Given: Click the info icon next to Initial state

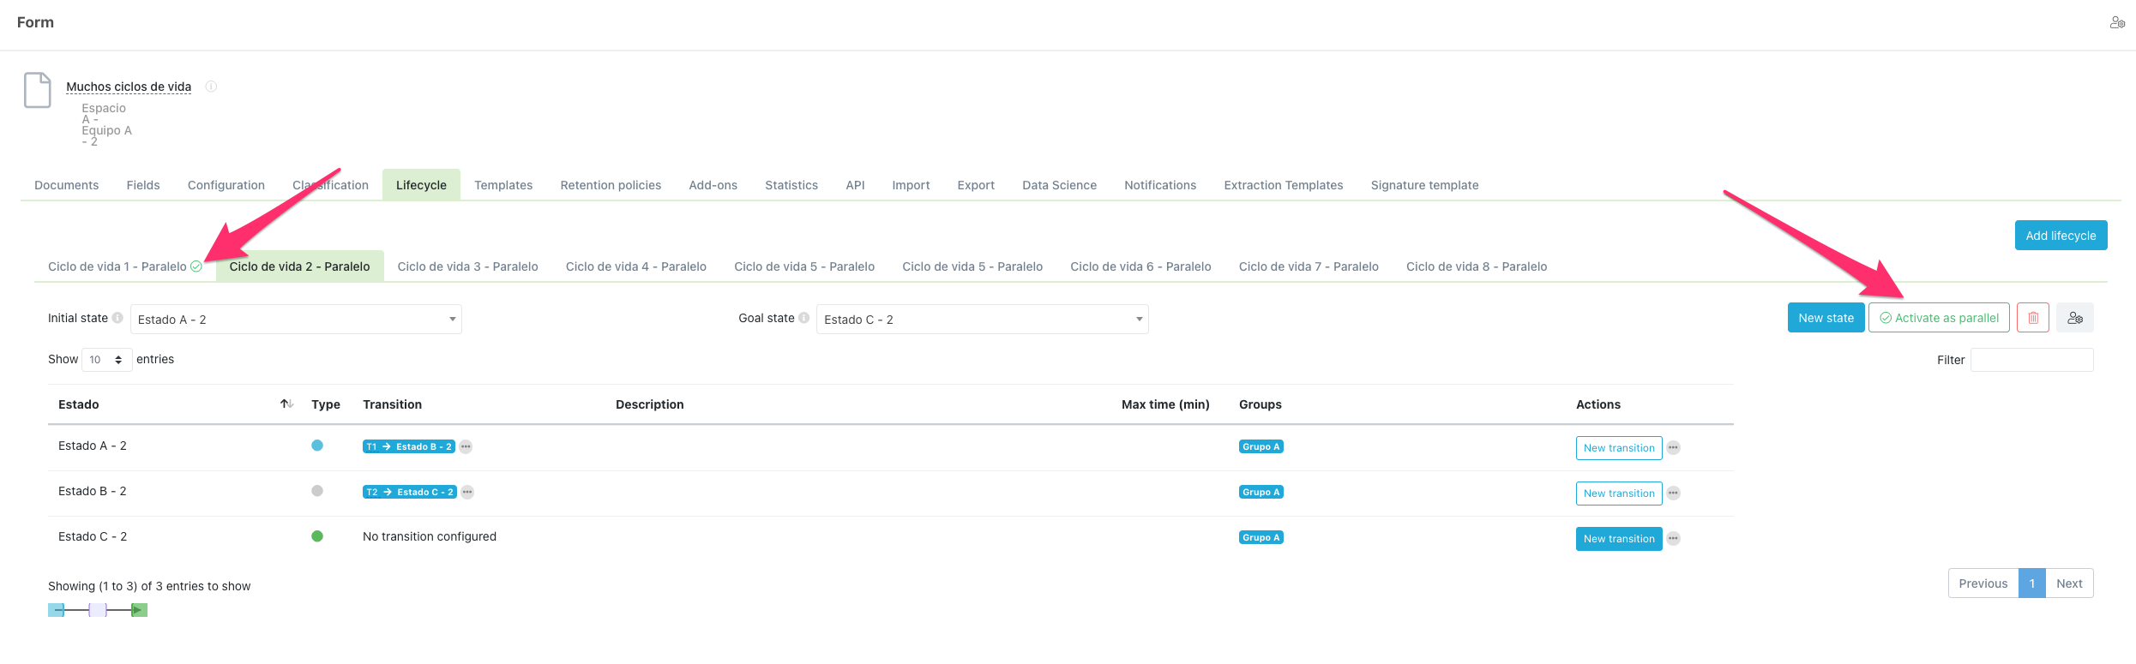Looking at the screenshot, I should [x=117, y=318].
